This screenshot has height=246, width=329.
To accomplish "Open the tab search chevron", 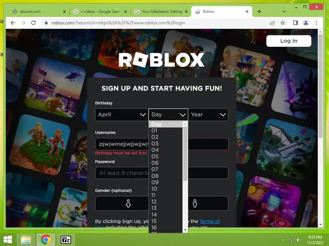I will point(284,12).
